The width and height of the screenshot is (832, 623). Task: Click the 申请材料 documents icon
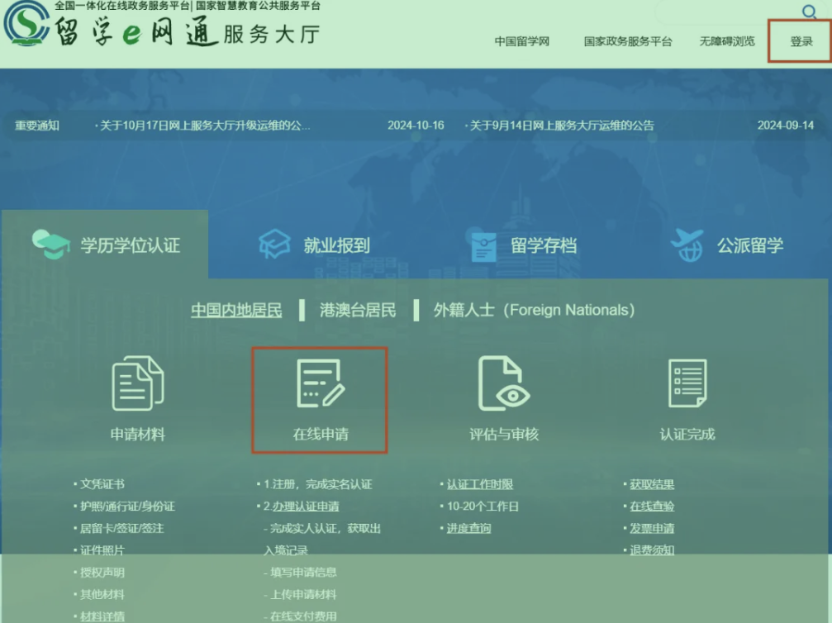click(137, 383)
